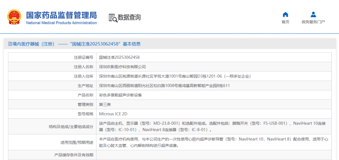Viewport: 339px width, 160px height.
Task: Click the 第三类 management category value
Action: [x=105, y=104]
